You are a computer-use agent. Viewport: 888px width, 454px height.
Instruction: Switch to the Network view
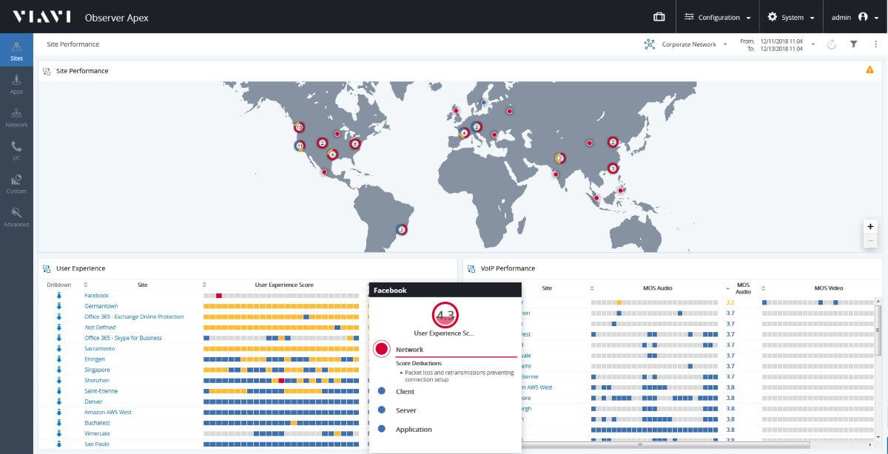click(x=16, y=118)
